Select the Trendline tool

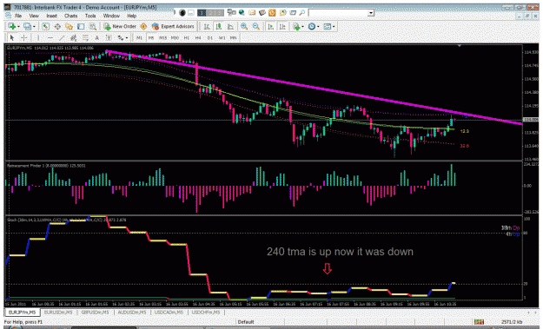click(62, 37)
